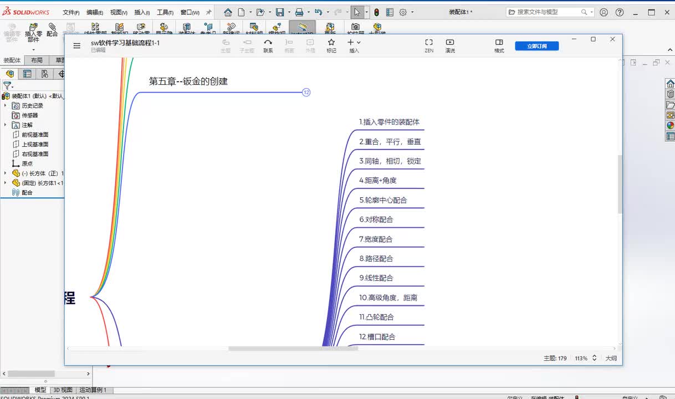Select topic 8.路径配合
Screen dimensions: 675x399
376,258
